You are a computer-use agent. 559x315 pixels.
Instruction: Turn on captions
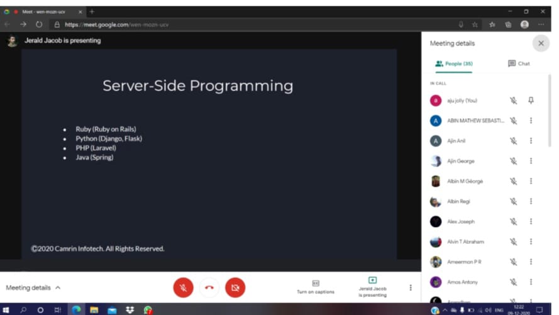(x=316, y=287)
